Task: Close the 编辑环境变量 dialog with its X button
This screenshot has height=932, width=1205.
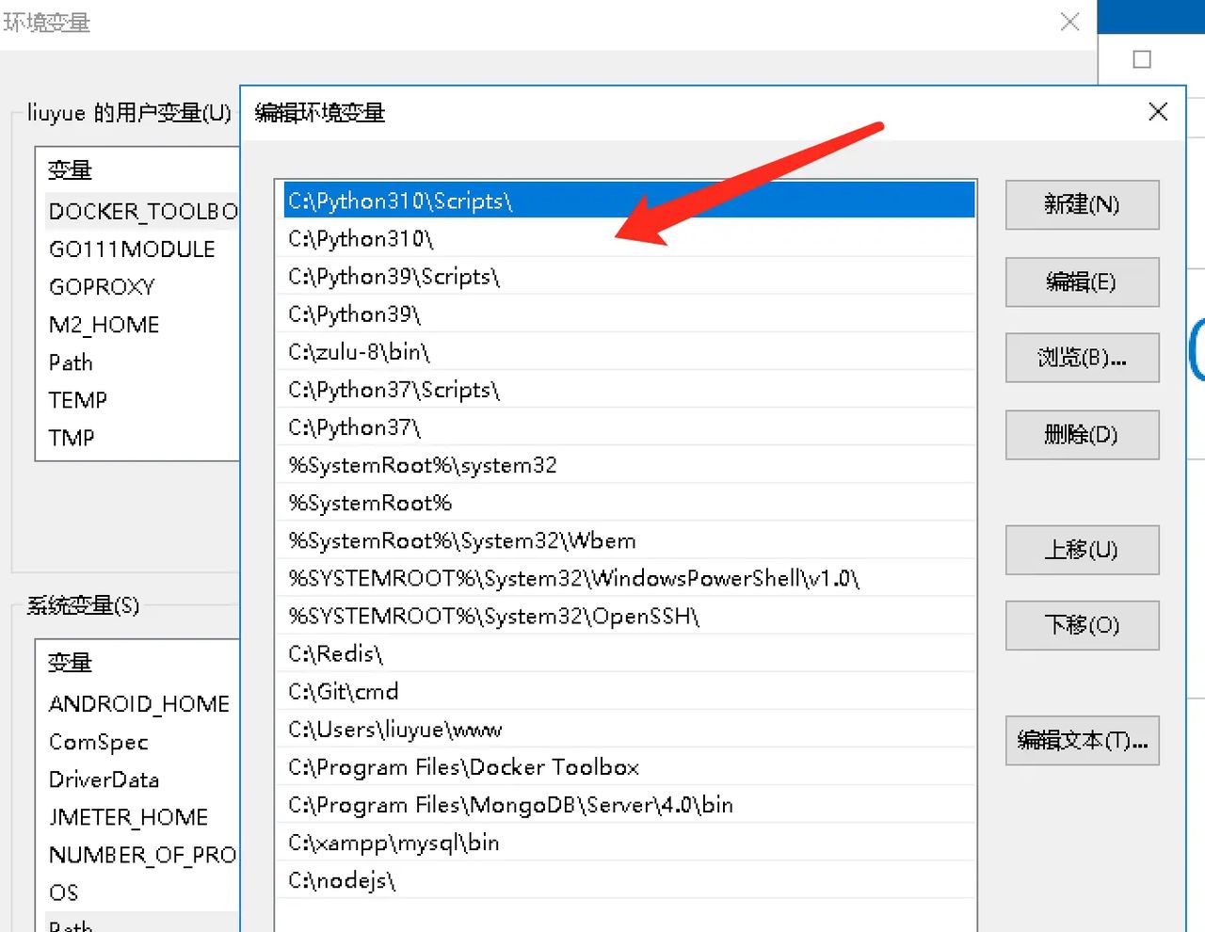Action: pyautogui.click(x=1157, y=112)
